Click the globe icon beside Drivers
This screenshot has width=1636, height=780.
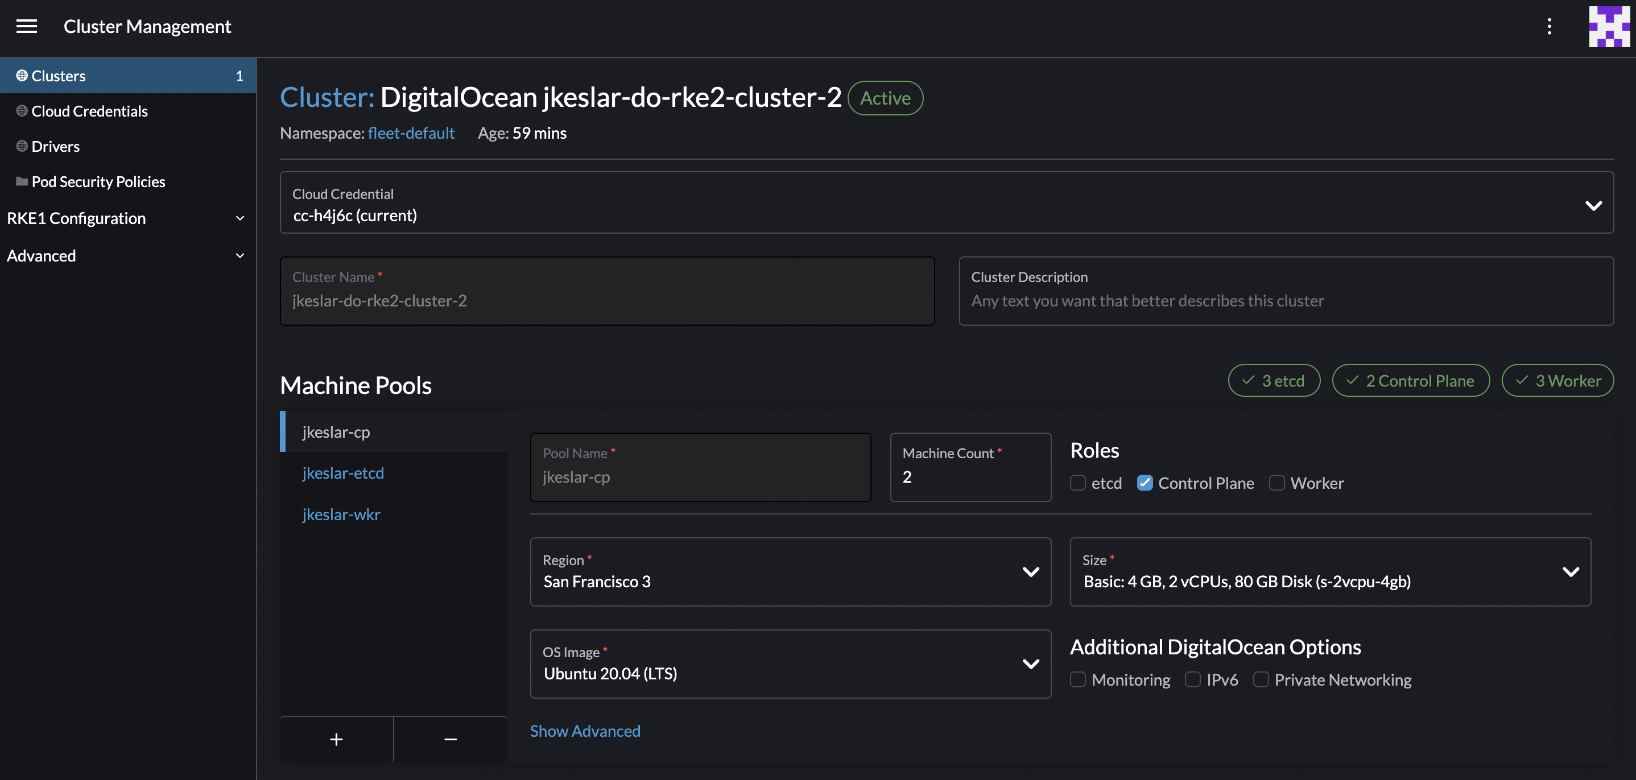(20, 146)
